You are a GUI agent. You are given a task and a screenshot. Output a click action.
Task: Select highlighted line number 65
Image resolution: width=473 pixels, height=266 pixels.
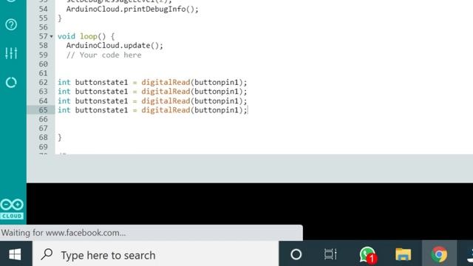click(x=43, y=110)
